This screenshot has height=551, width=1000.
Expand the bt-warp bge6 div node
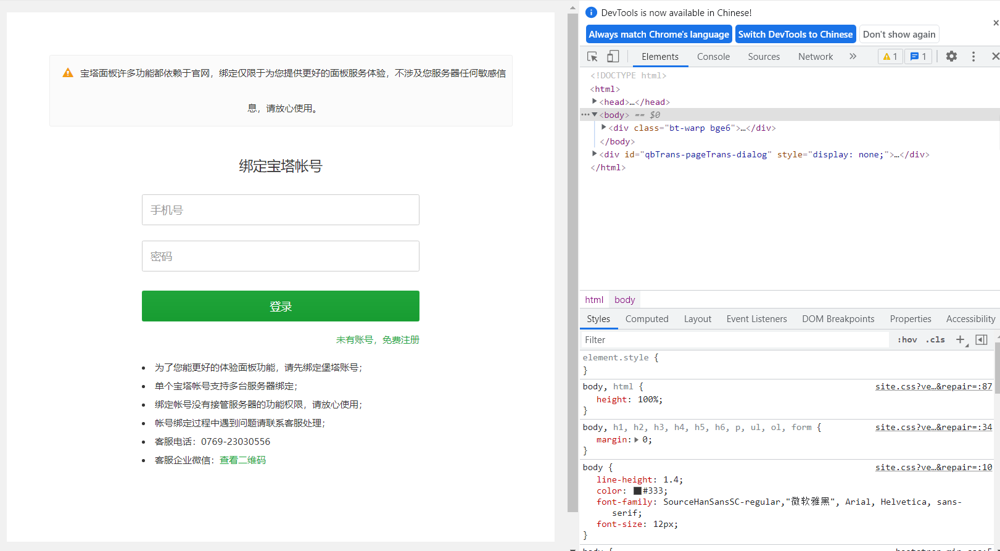[604, 127]
